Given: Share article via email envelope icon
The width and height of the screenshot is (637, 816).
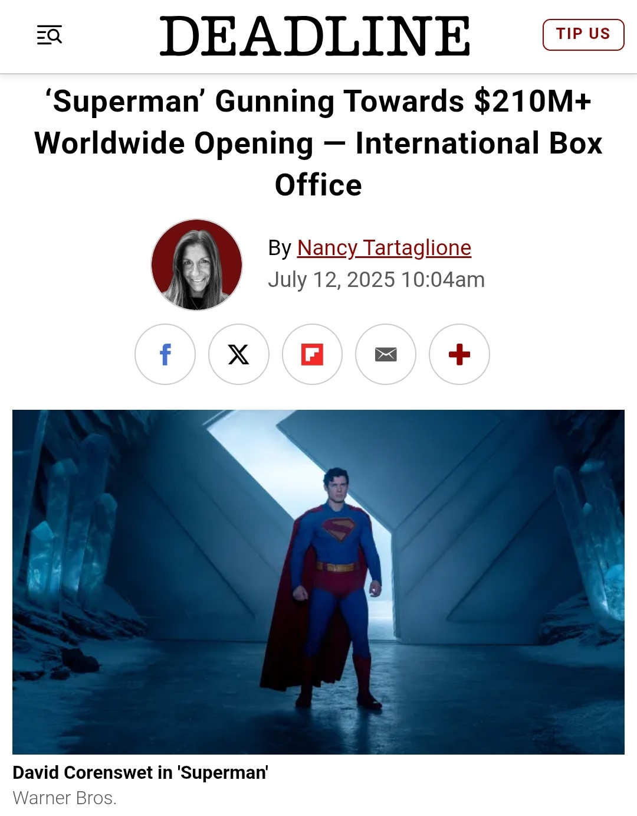Looking at the screenshot, I should tap(386, 354).
